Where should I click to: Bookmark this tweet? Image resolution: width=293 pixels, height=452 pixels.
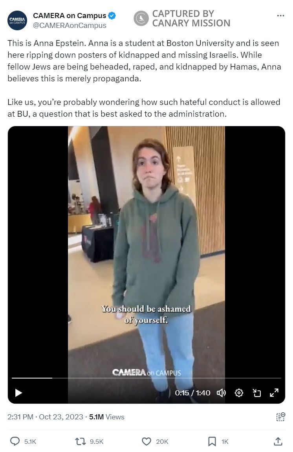212,441
